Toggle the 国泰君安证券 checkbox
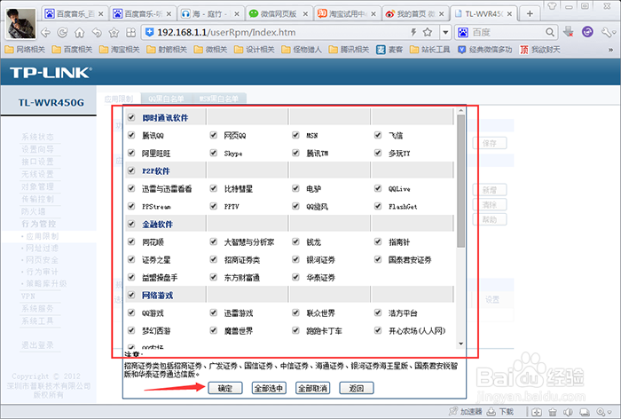Viewport: 621px width, 419px height. pyautogui.click(x=378, y=259)
